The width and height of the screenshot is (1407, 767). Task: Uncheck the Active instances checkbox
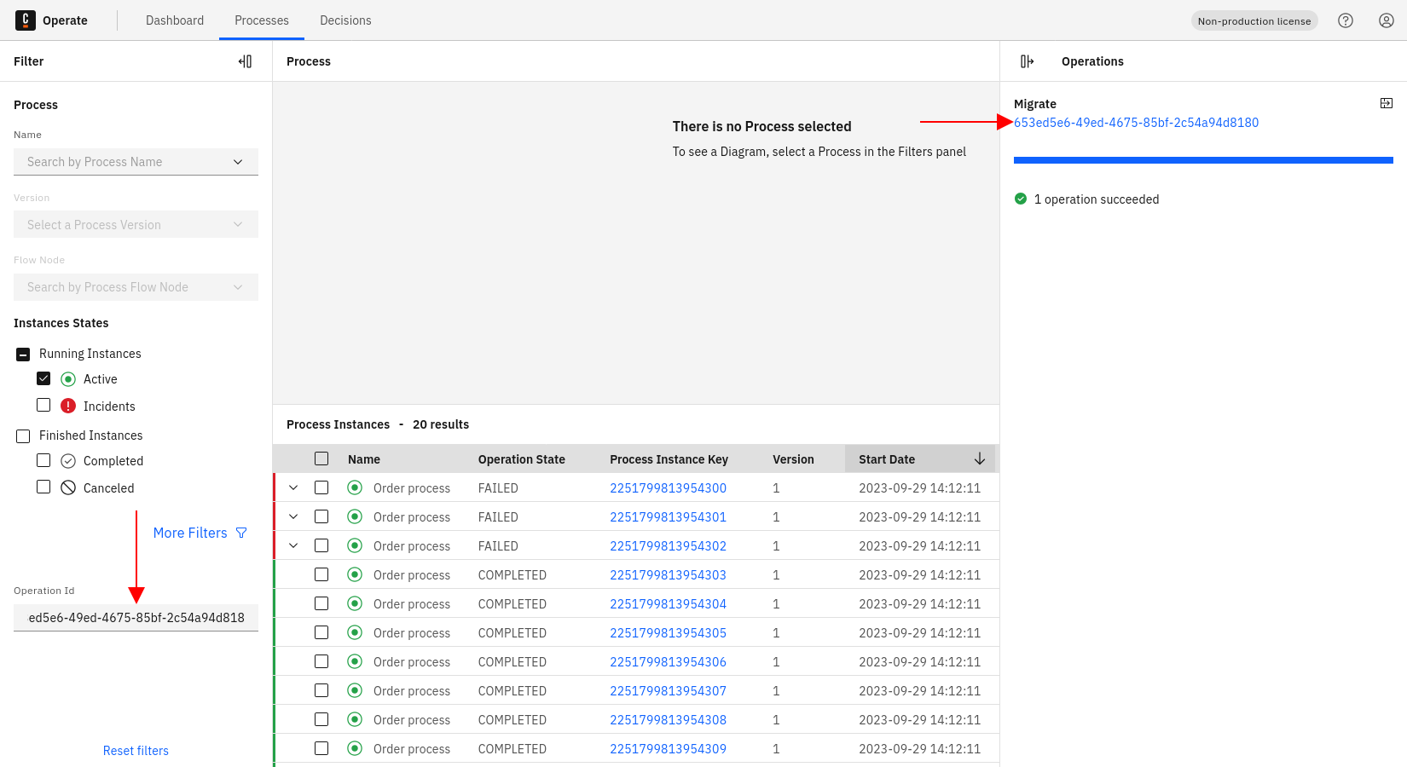[43, 378]
